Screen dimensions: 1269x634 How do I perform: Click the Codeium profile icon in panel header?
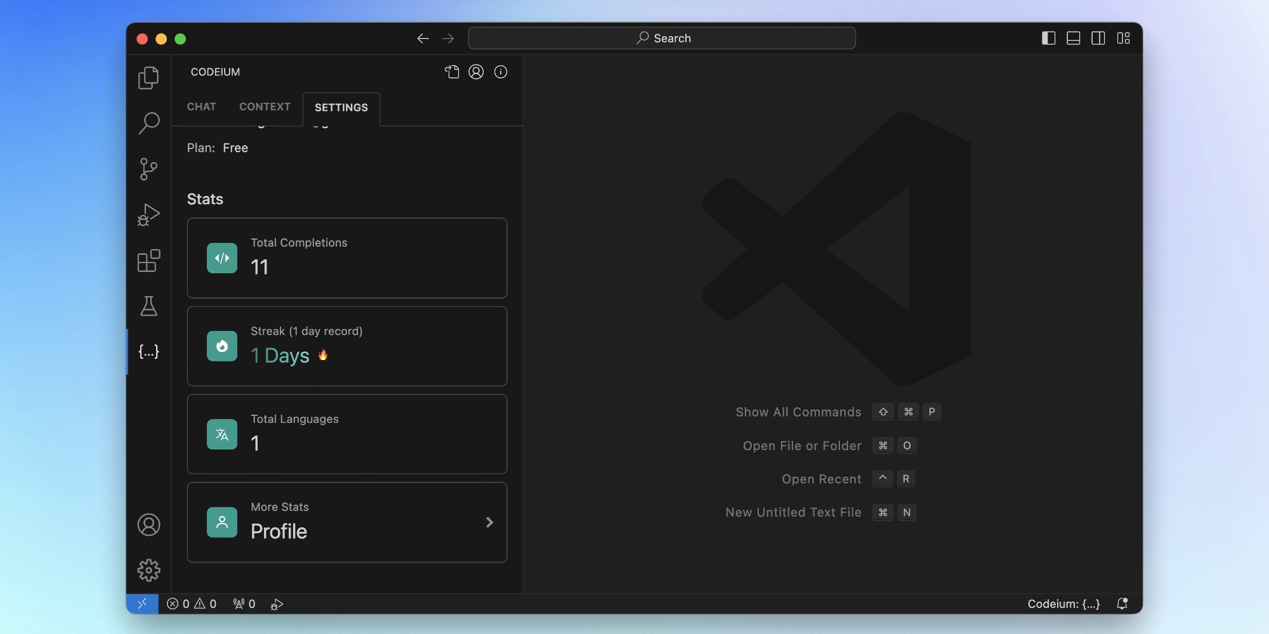click(476, 72)
